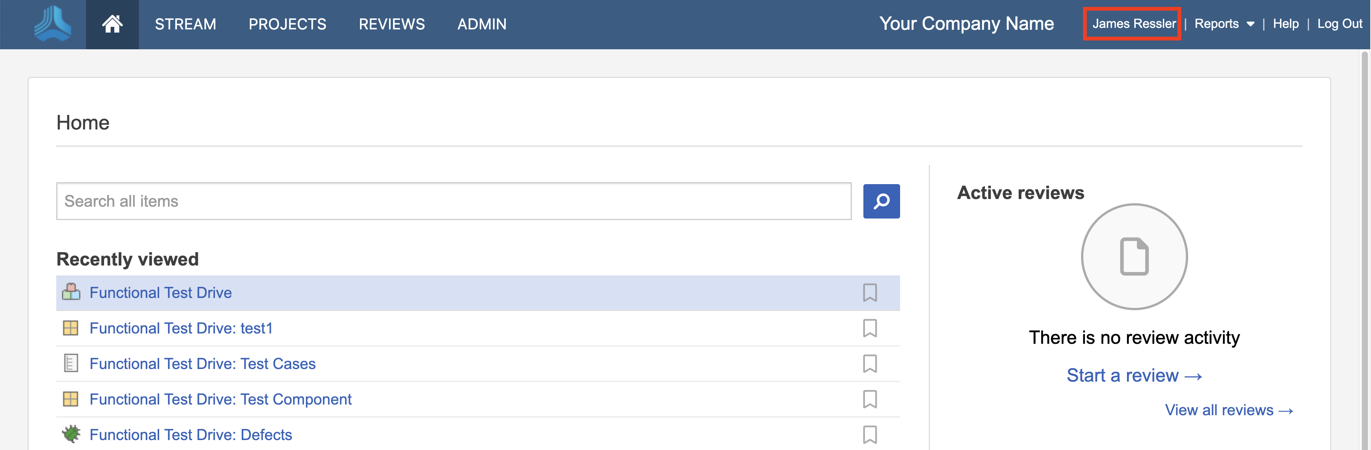The height and width of the screenshot is (450, 1371).
Task: Click the empty review document icon
Action: tap(1133, 257)
